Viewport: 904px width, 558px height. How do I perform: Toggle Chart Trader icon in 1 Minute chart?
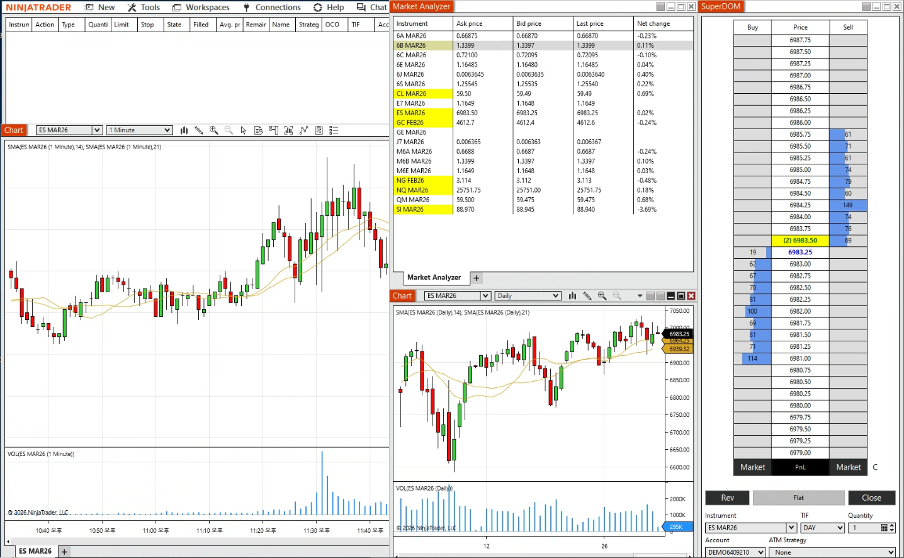click(274, 130)
